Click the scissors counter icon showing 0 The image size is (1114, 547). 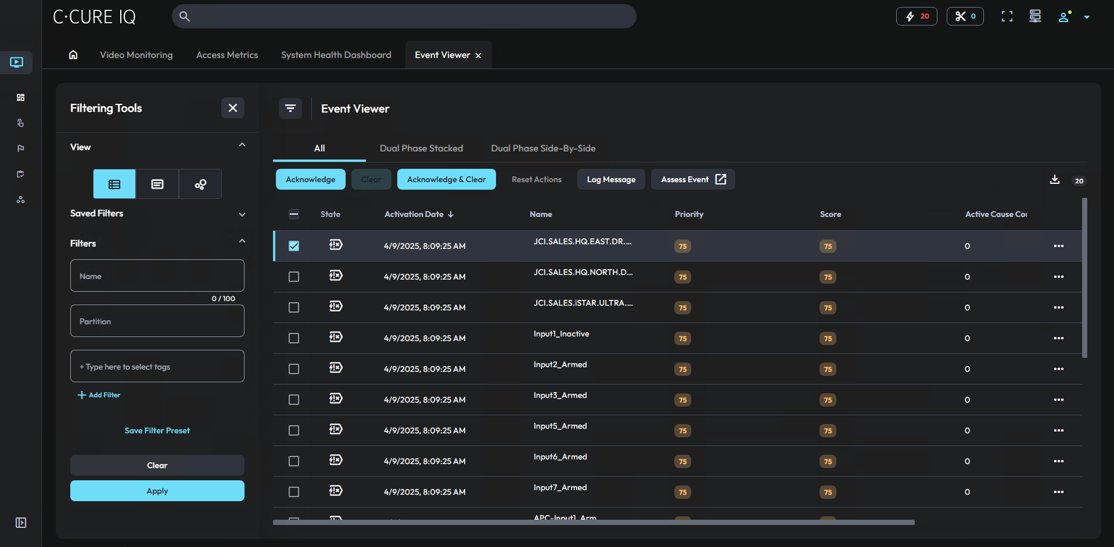coord(965,16)
